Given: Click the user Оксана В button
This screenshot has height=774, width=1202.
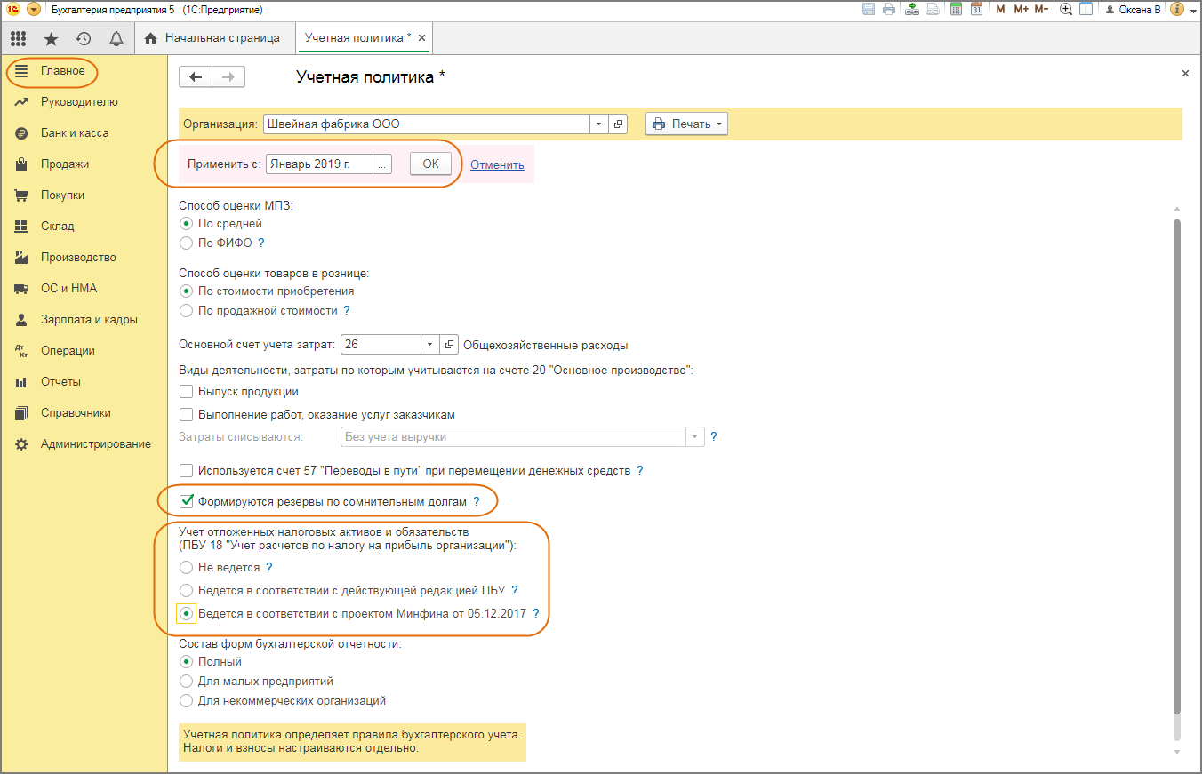Looking at the screenshot, I should [x=1133, y=10].
